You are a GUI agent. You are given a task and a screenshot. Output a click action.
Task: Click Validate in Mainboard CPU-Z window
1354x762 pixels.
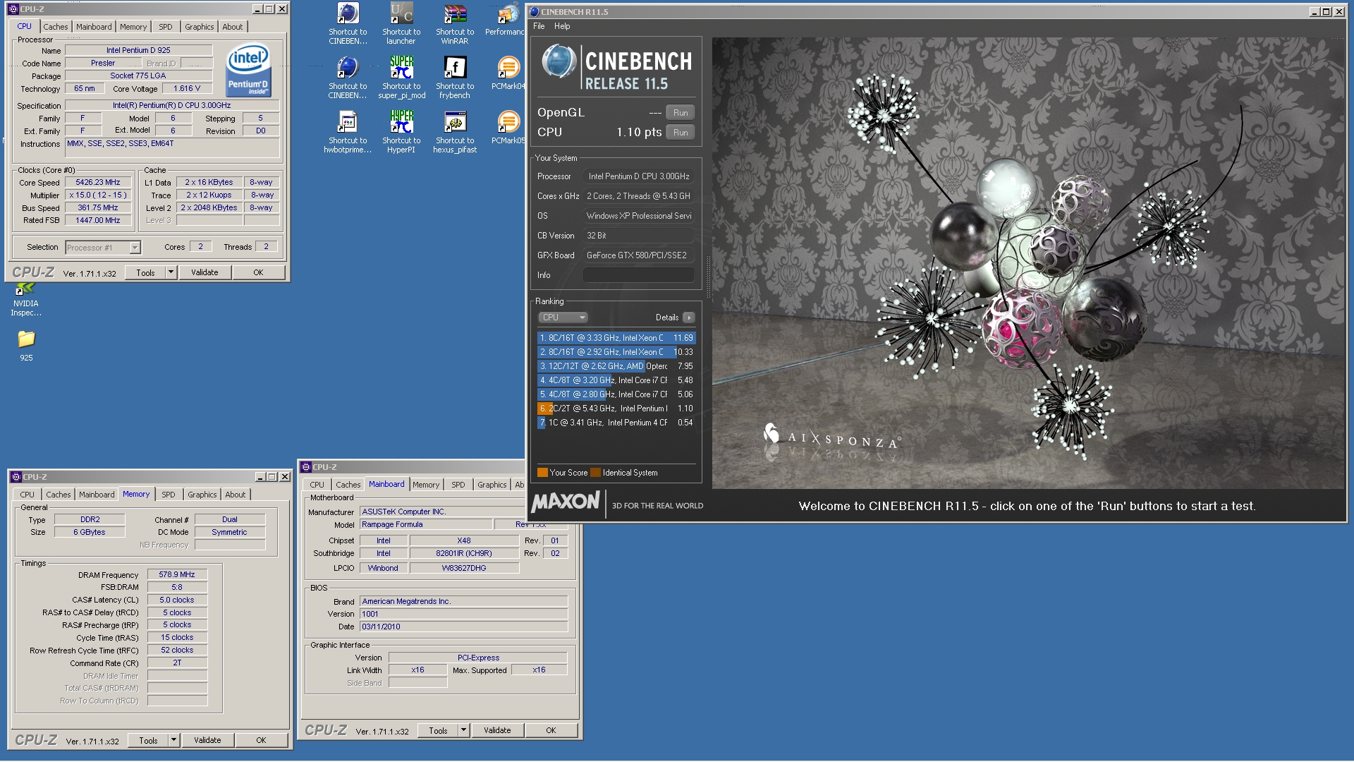point(497,730)
